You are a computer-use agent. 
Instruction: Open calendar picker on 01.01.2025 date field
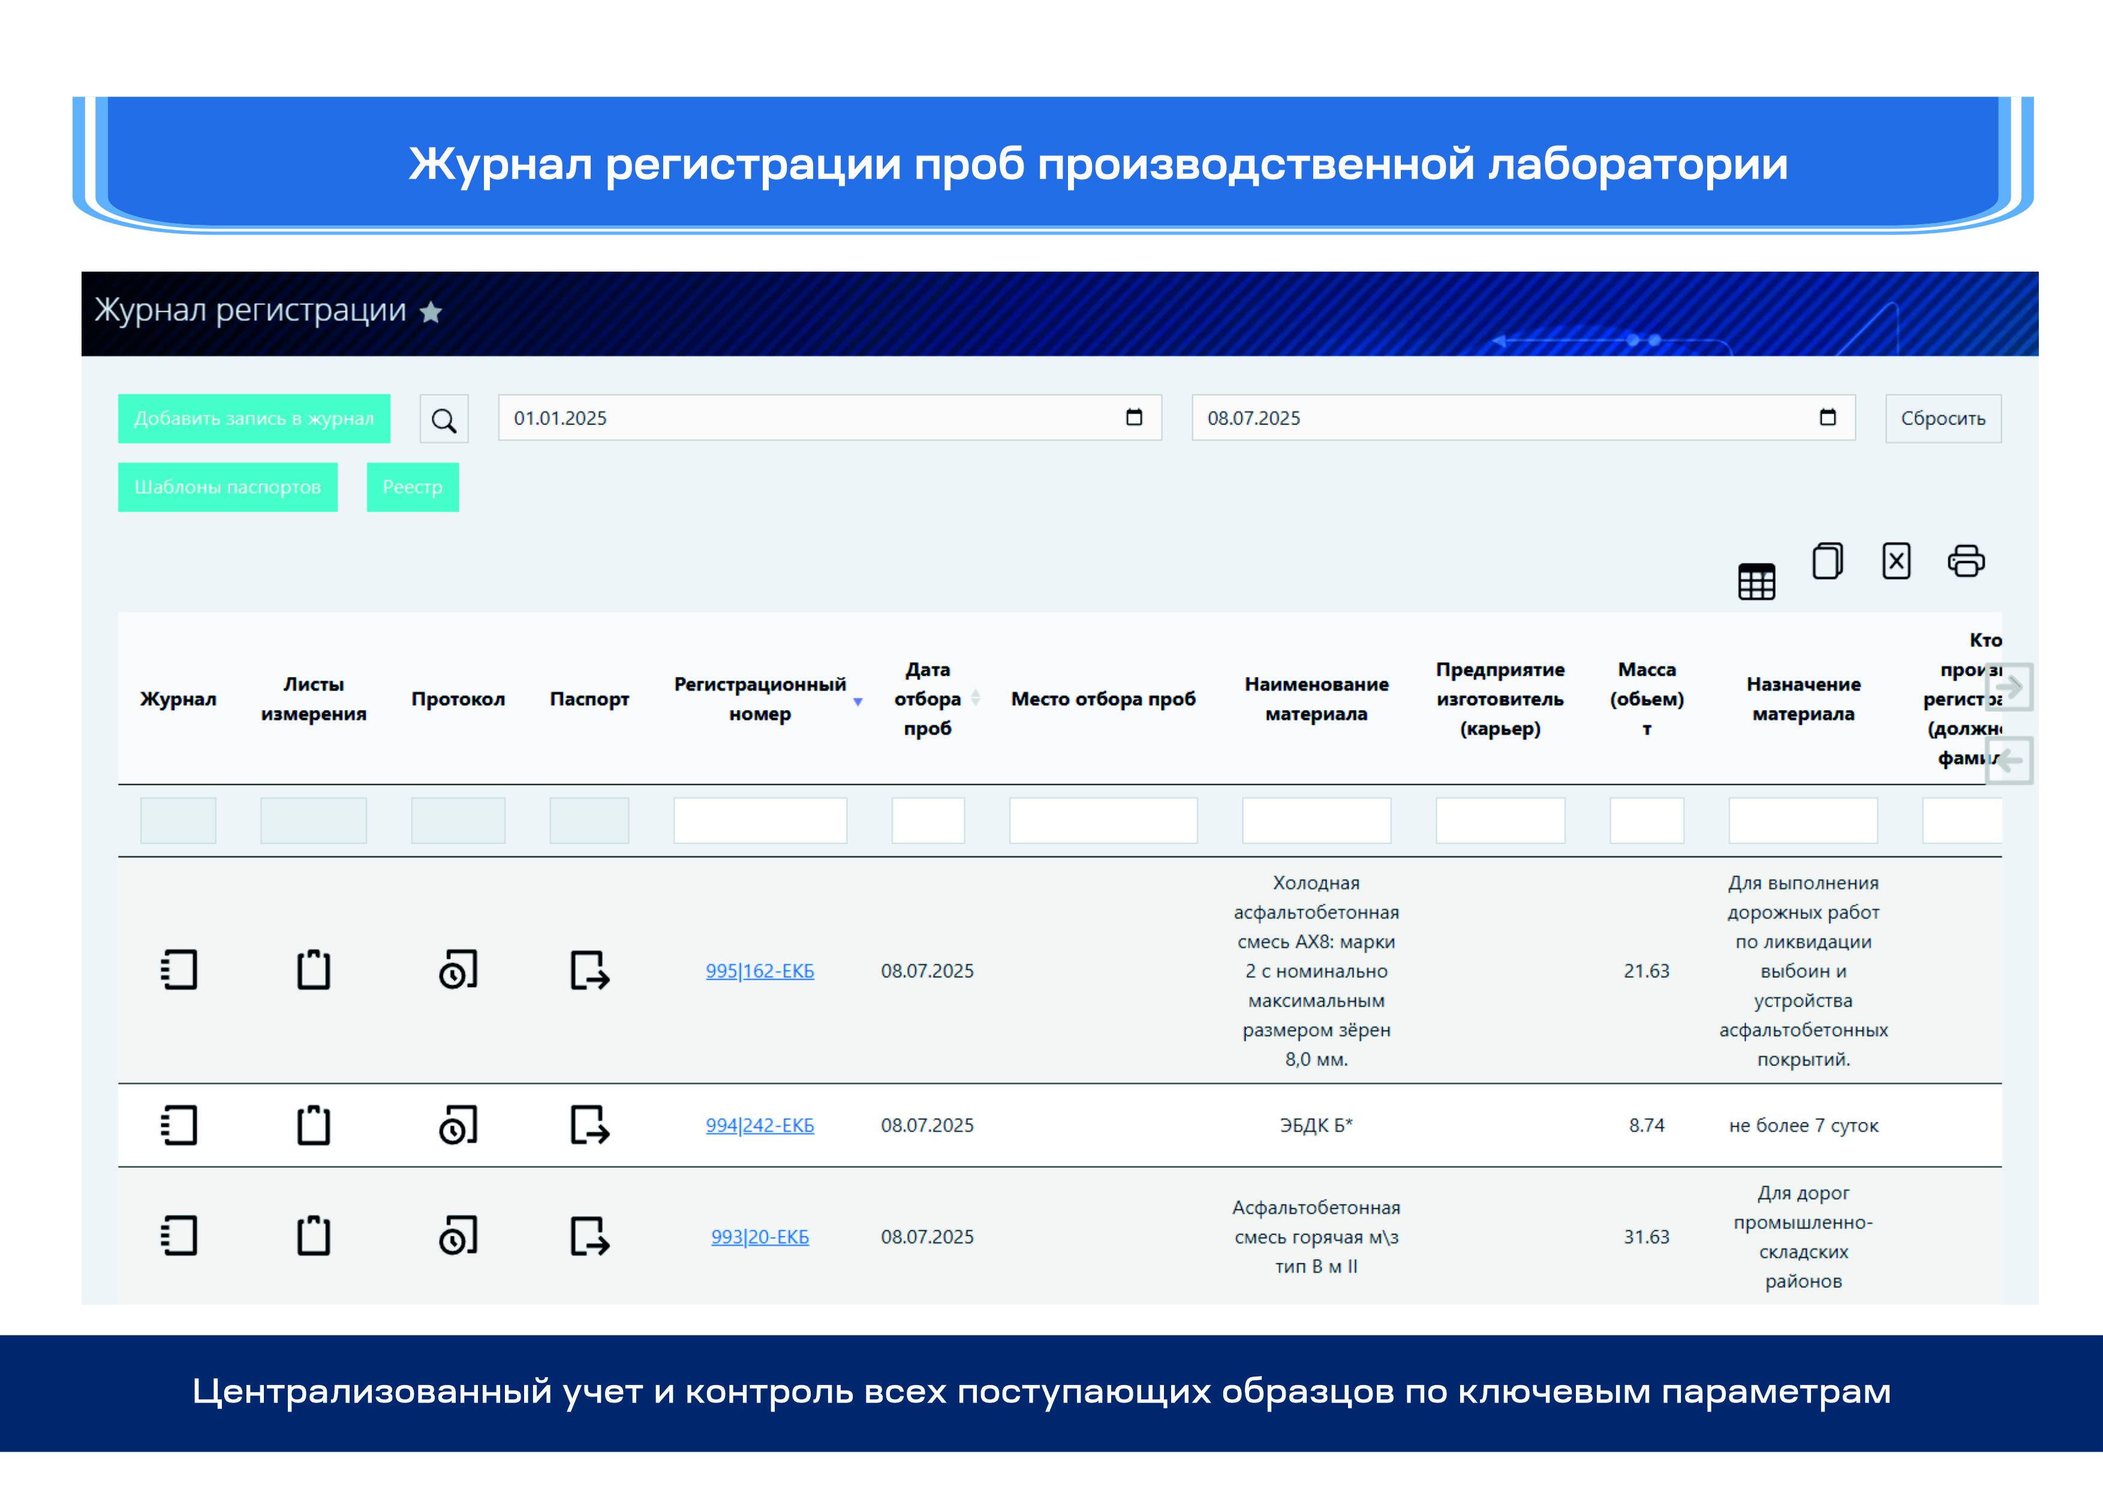tap(1134, 417)
